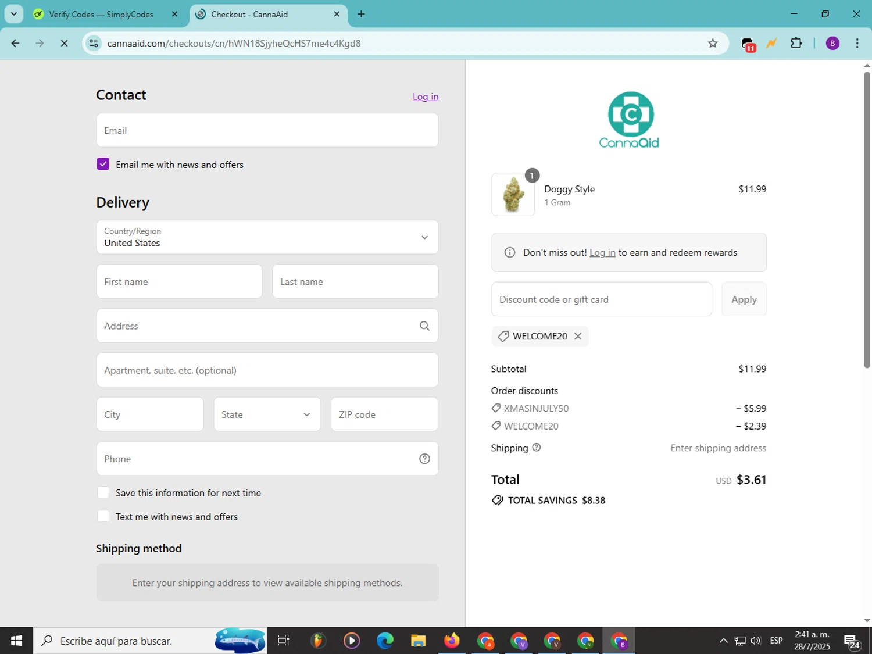872x654 pixels.
Task: Switch to Verify Codes — SimplyCodes tab
Action: click(x=101, y=14)
